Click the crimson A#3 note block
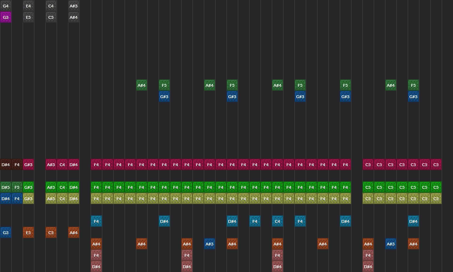 pyautogui.click(x=51, y=165)
